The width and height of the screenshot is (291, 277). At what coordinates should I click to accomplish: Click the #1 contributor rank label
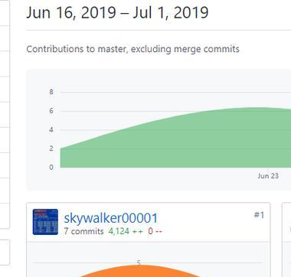pos(259,215)
